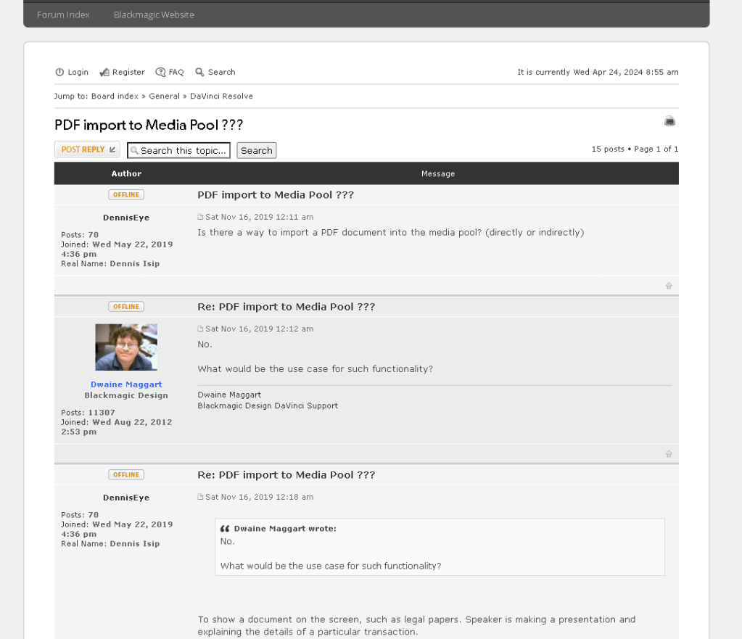Click the Login power icon
The height and width of the screenshot is (639, 742).
59,72
